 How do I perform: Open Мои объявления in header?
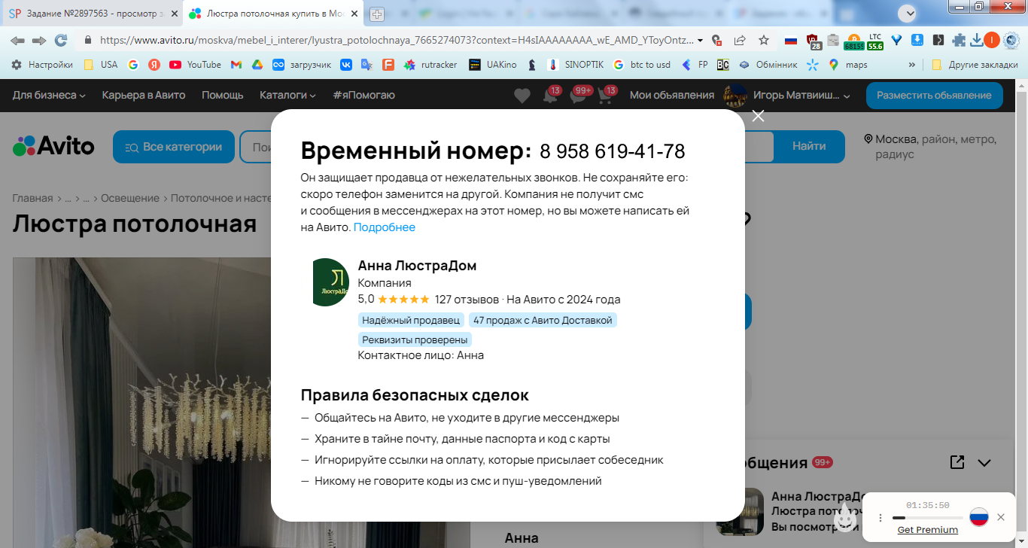click(x=672, y=95)
